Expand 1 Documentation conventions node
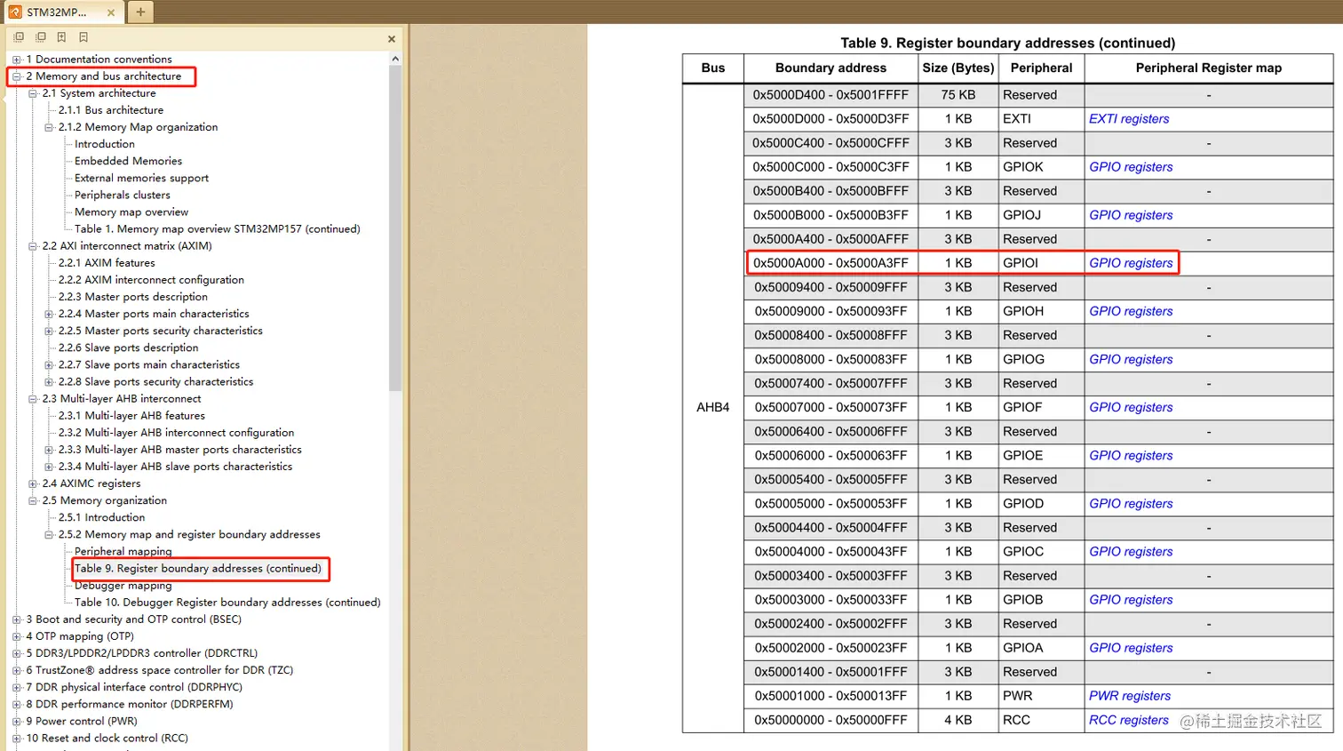The height and width of the screenshot is (751, 1343). click(17, 60)
